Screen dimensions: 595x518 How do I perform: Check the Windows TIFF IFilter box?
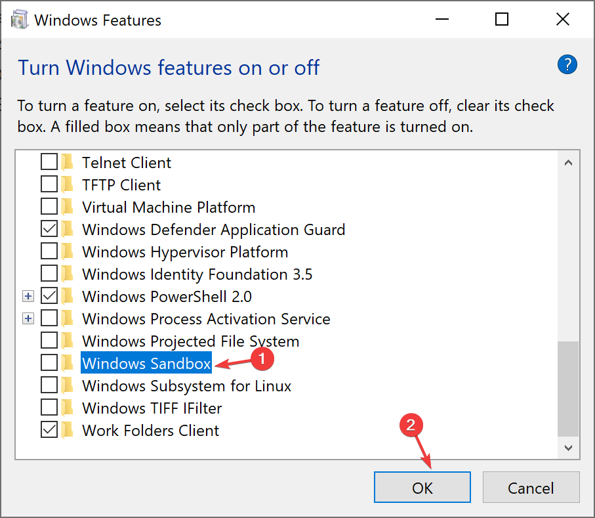(x=49, y=408)
